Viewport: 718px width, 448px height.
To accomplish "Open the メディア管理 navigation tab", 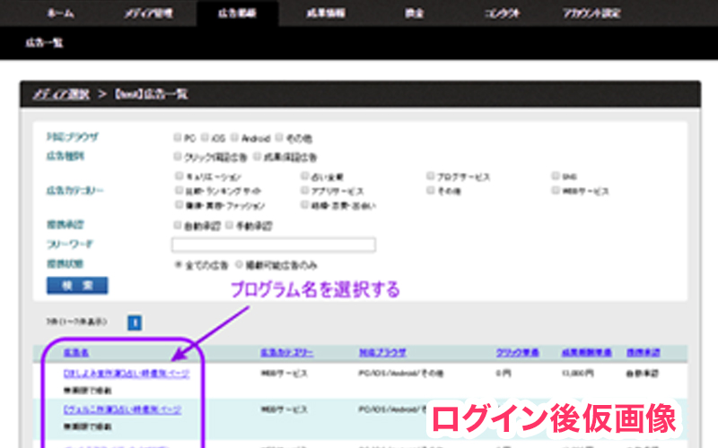I will 144,13.
